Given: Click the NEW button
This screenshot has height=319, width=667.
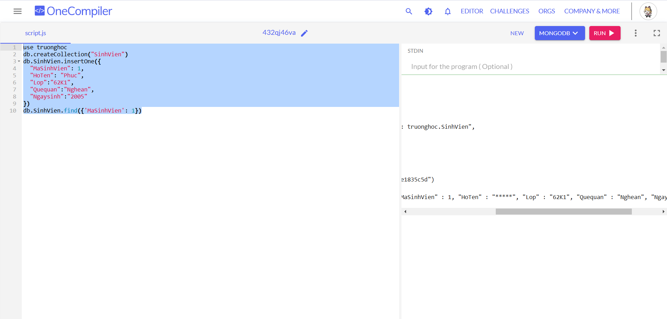Looking at the screenshot, I should tap(517, 33).
